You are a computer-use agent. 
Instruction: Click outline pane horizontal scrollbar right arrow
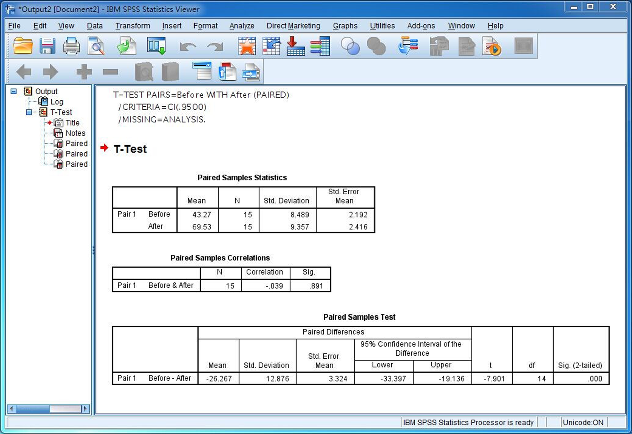[x=85, y=409]
